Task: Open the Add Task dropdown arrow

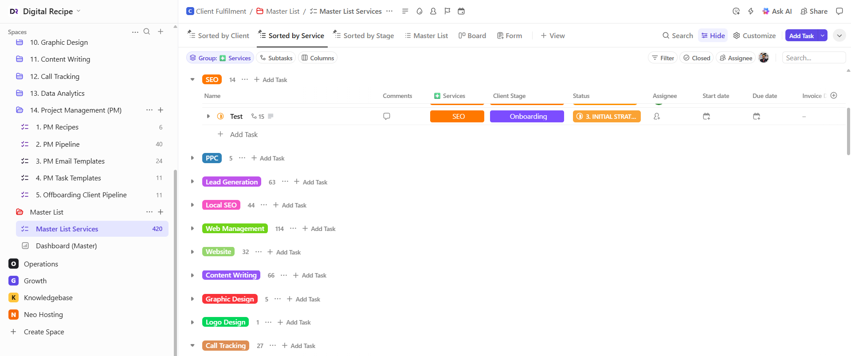Action: 823,35
